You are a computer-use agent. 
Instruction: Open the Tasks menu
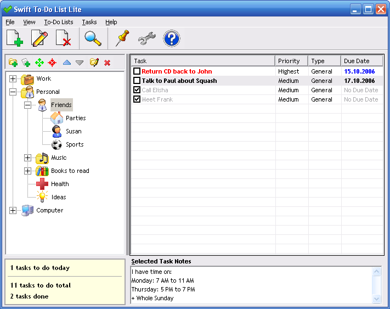tap(89, 22)
